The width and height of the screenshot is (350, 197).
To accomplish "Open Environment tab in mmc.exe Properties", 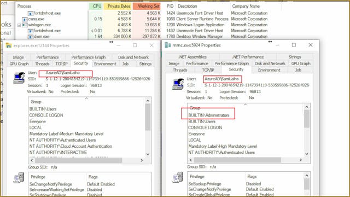I will (269, 70).
